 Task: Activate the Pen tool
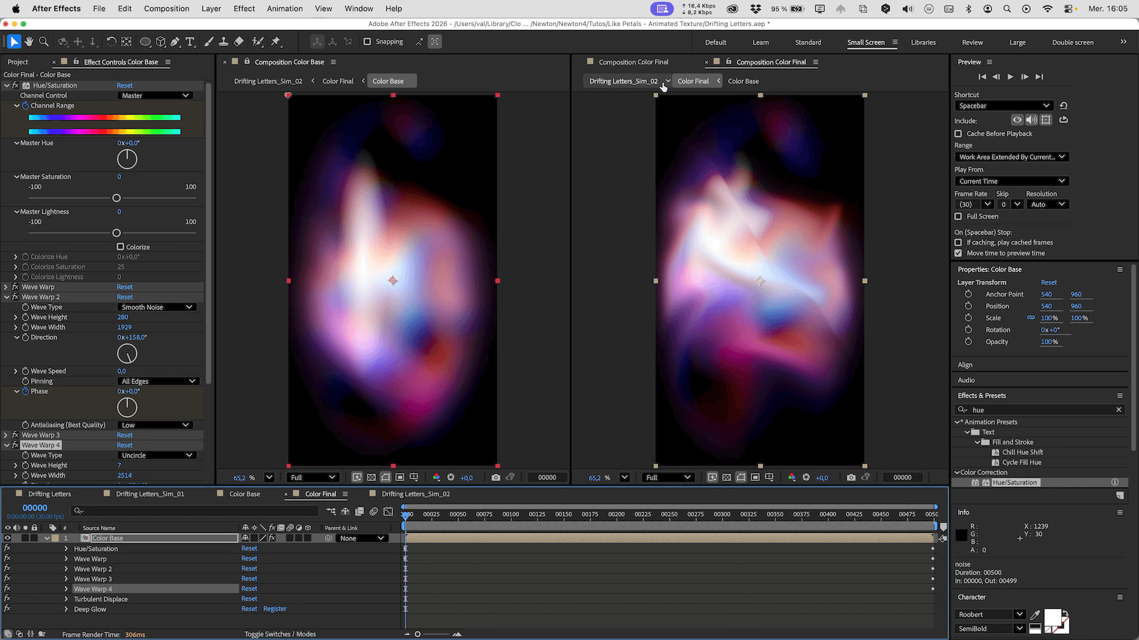pos(174,41)
